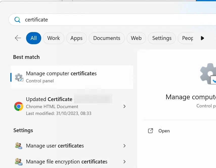
Task: Select the partially visible People filter tab
Action: tap(186, 38)
